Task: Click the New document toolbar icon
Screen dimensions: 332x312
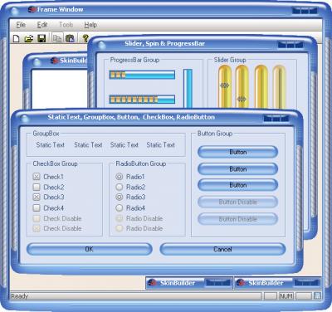Action: tap(17, 38)
